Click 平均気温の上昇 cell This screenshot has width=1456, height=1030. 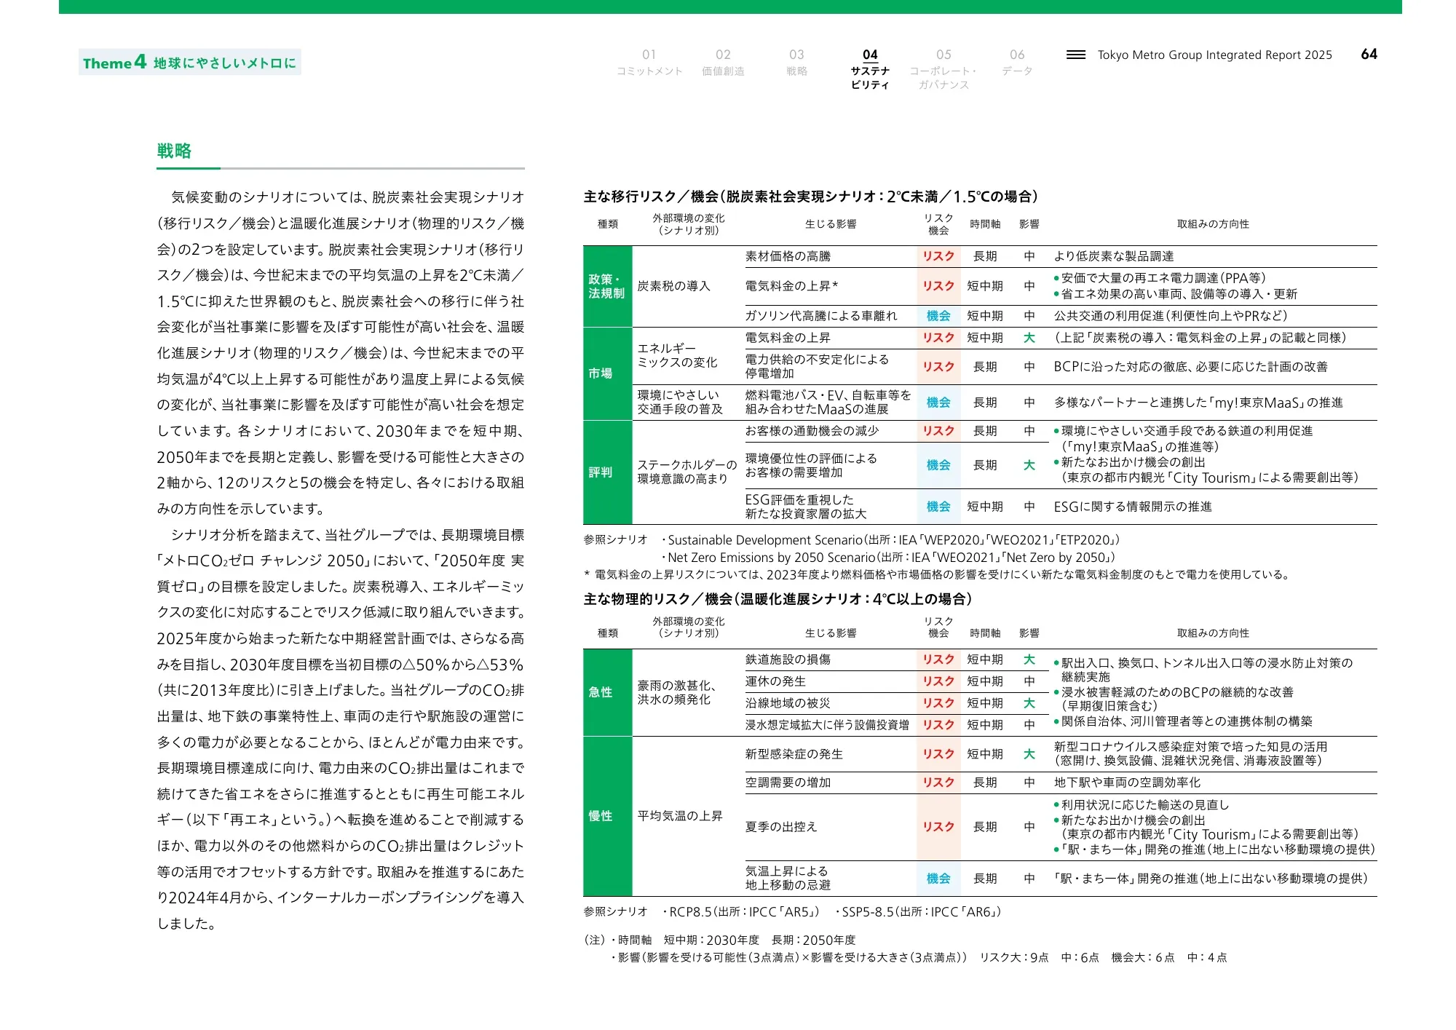(680, 816)
